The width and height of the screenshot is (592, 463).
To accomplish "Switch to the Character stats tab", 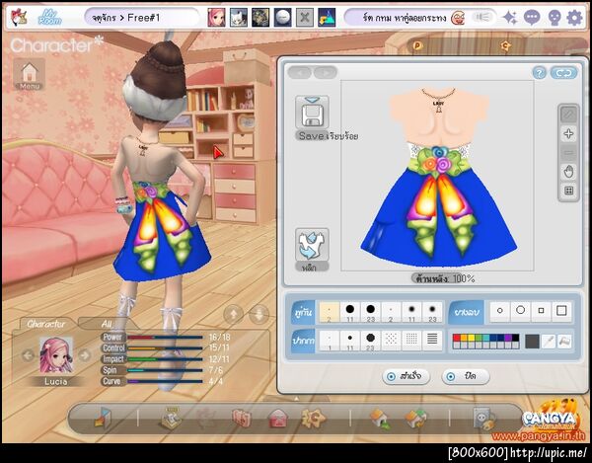I will coord(45,324).
